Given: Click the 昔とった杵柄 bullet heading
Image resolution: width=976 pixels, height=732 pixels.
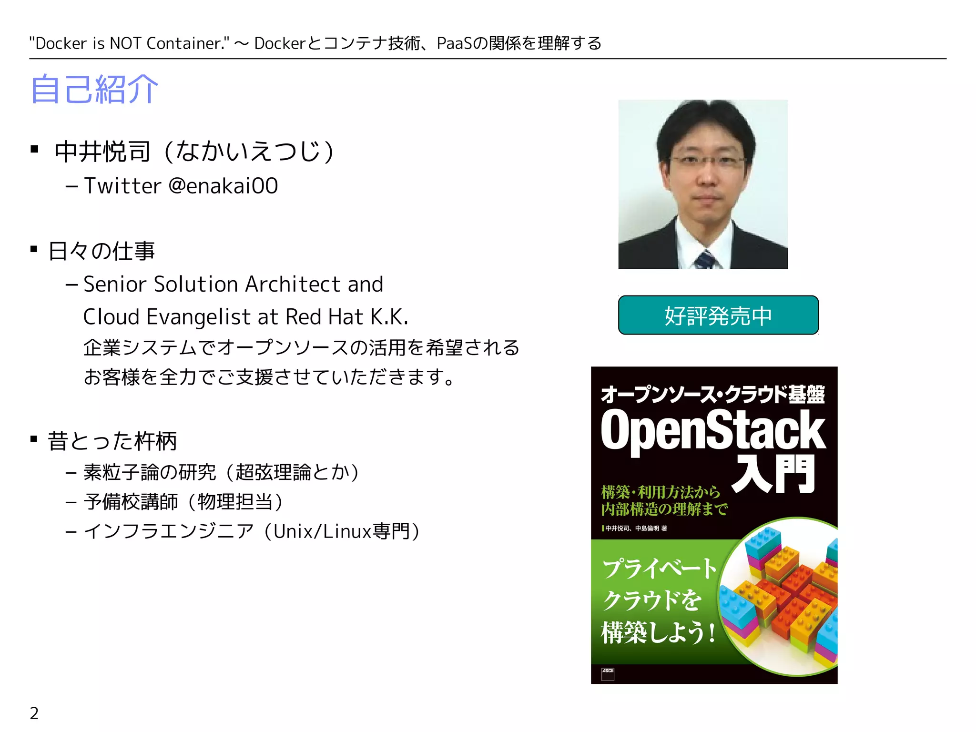Looking at the screenshot, I should click(x=112, y=441).
